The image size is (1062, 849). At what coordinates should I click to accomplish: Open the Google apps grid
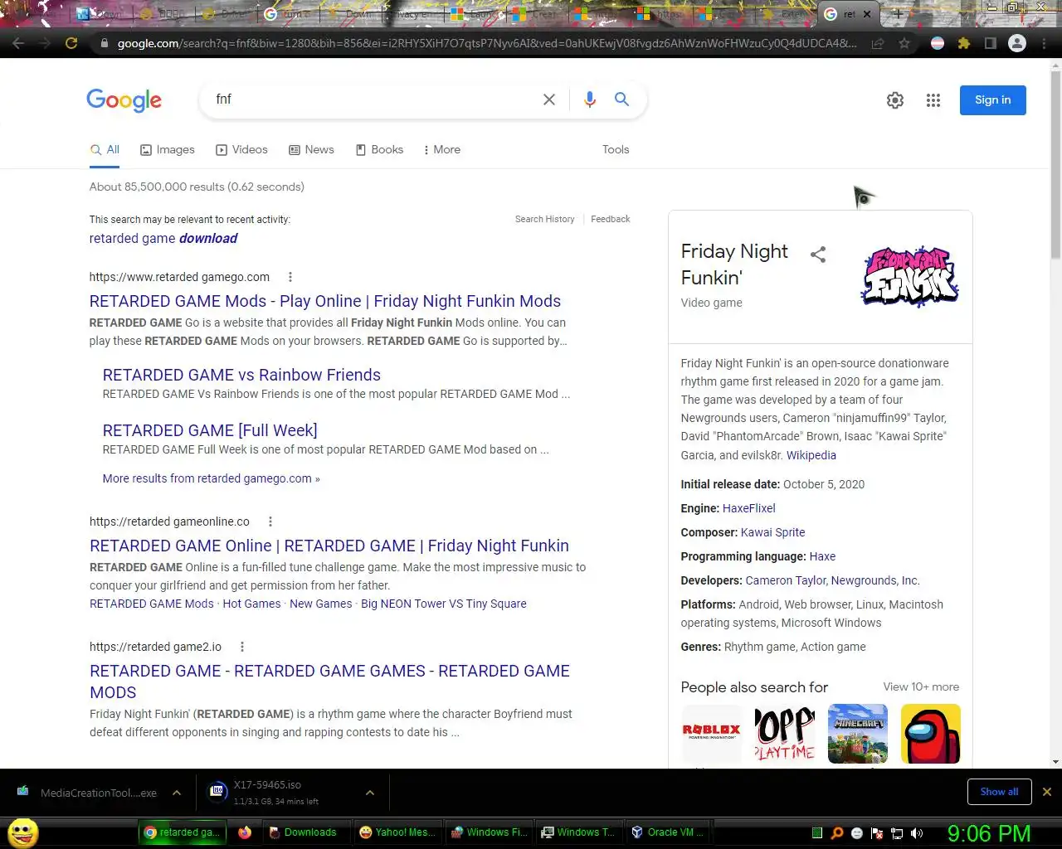pyautogui.click(x=933, y=100)
